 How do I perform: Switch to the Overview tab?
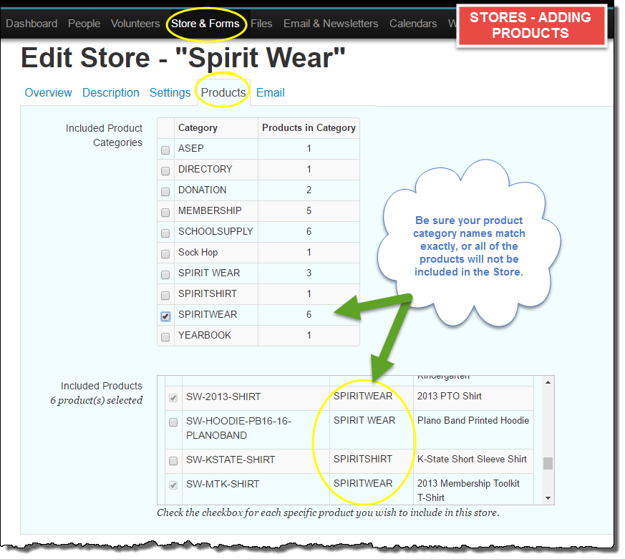tap(48, 92)
